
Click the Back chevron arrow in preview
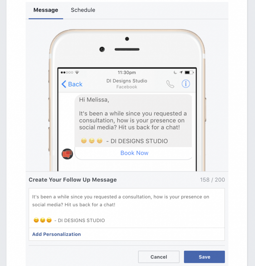pos(64,84)
